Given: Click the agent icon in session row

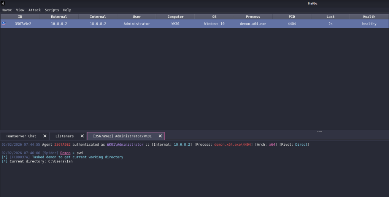Looking at the screenshot, I should (4, 24).
